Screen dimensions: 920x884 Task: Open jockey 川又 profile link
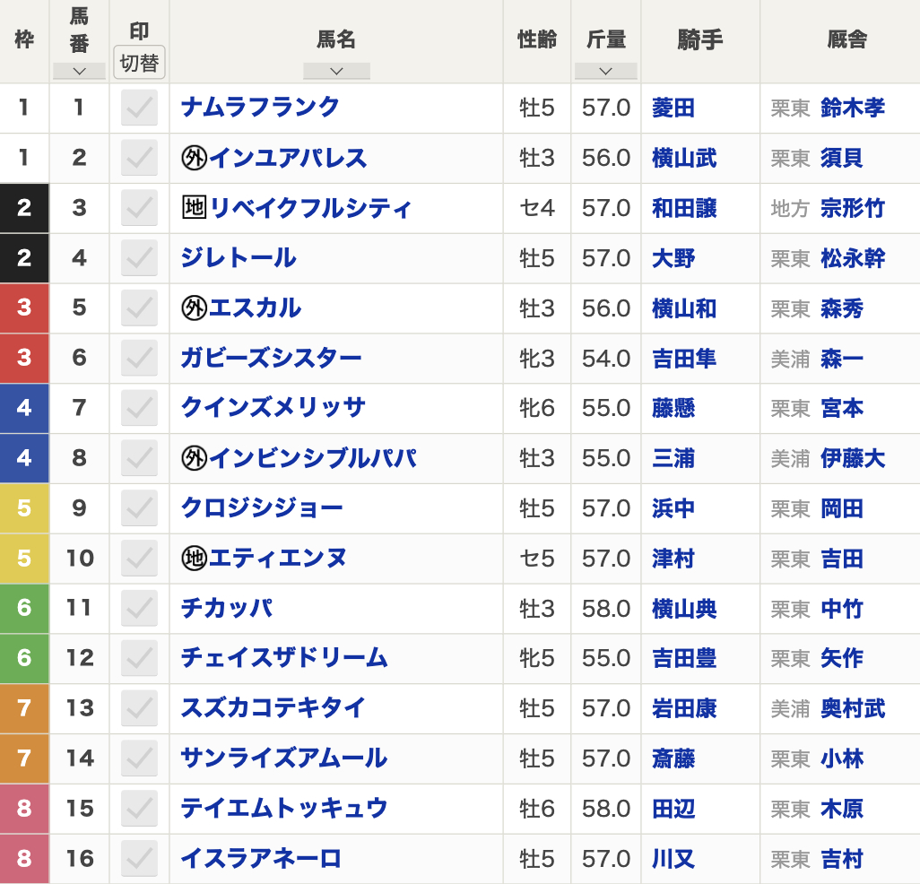673,860
